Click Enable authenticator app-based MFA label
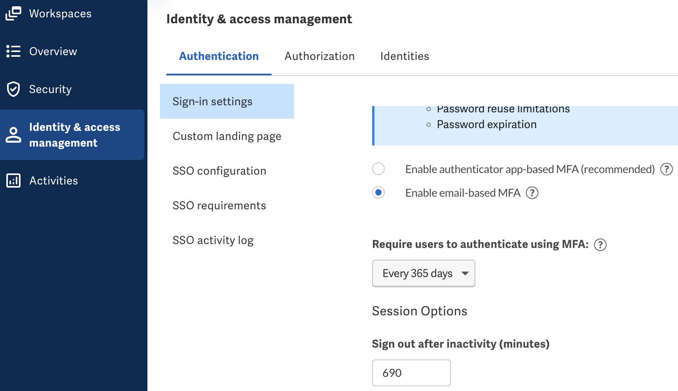This screenshot has height=391, width=678. tap(530, 169)
